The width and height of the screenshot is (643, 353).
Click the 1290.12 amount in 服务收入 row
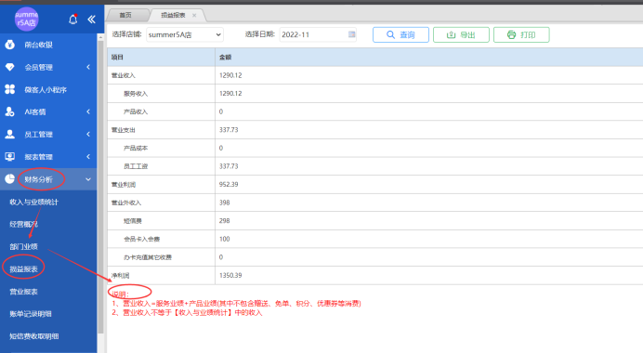(230, 94)
